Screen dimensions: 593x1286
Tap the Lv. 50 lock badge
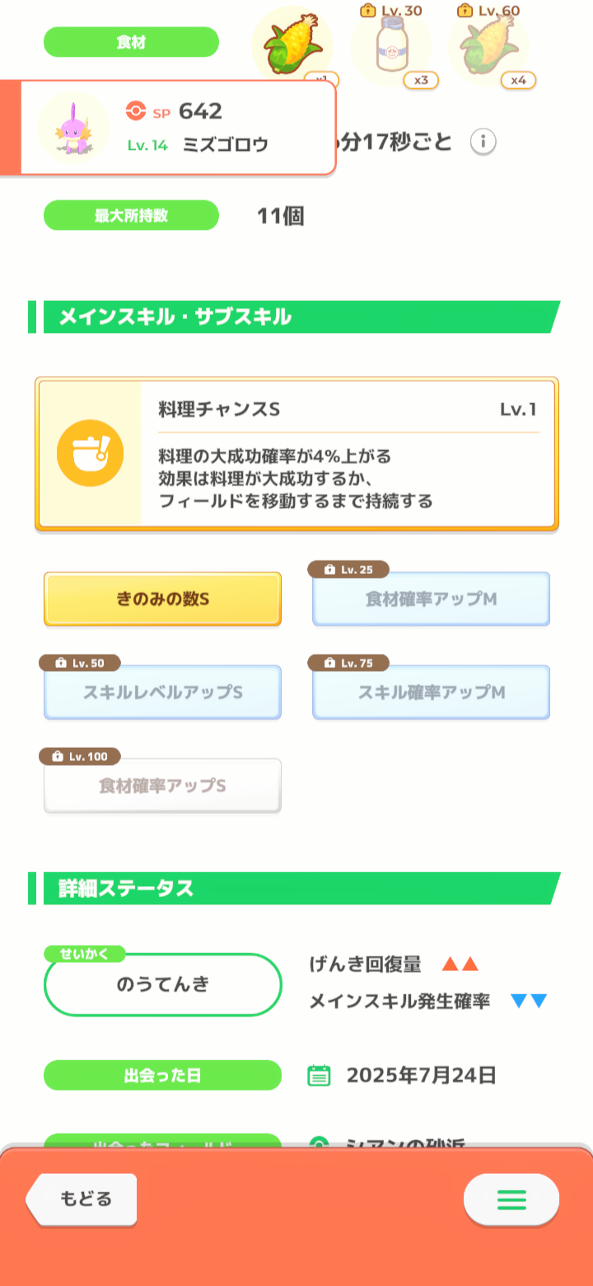(x=80, y=663)
